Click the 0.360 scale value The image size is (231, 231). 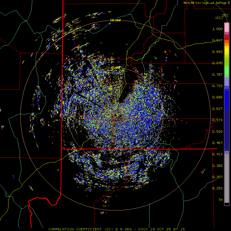[x=217, y=166]
